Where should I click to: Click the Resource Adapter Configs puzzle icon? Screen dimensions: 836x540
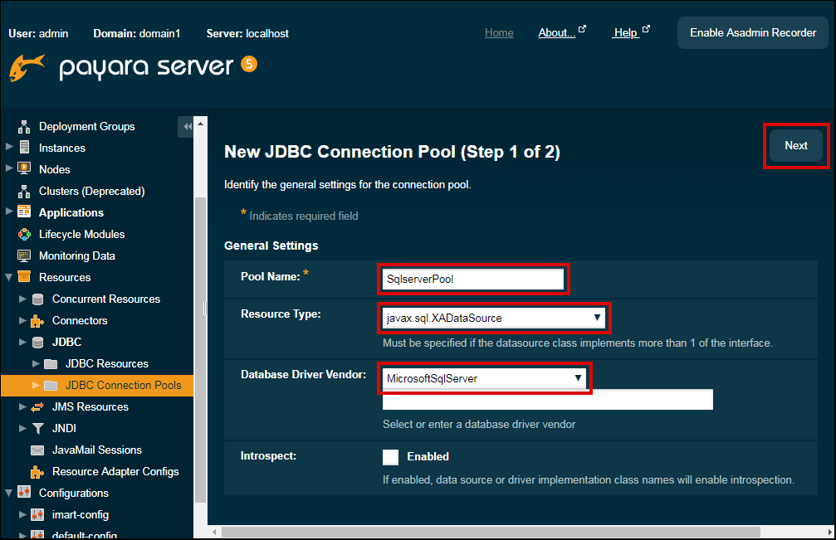(37, 472)
